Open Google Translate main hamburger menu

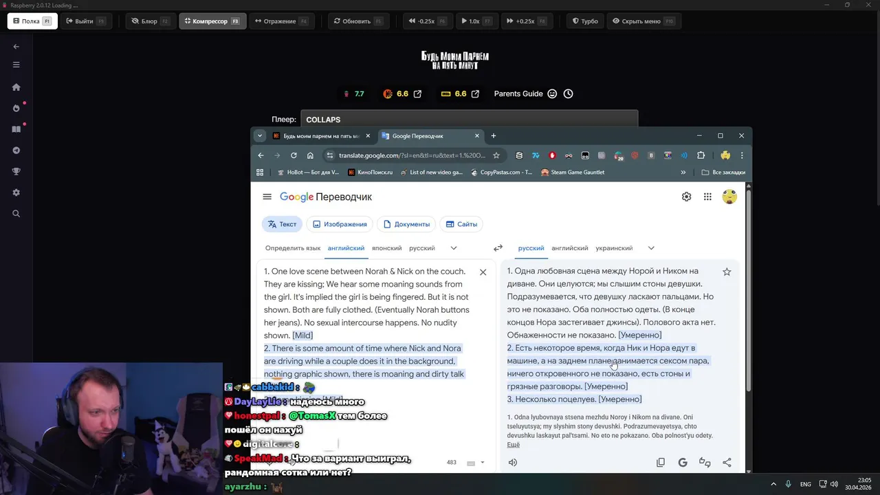point(267,197)
